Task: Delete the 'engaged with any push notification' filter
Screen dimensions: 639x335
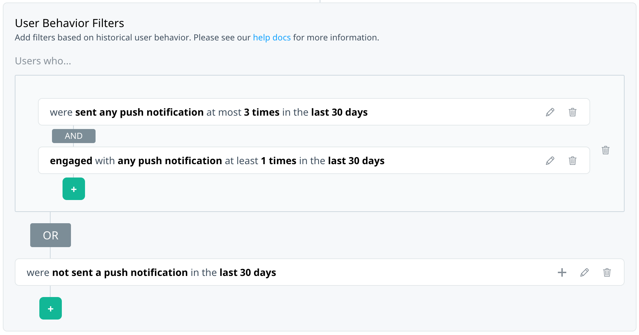Action: [573, 161]
